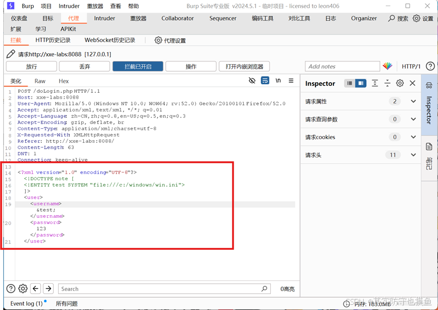Image resolution: width=438 pixels, height=310 pixels.
Task: Open the search magnifier icon 搜索
Action: 392,18
